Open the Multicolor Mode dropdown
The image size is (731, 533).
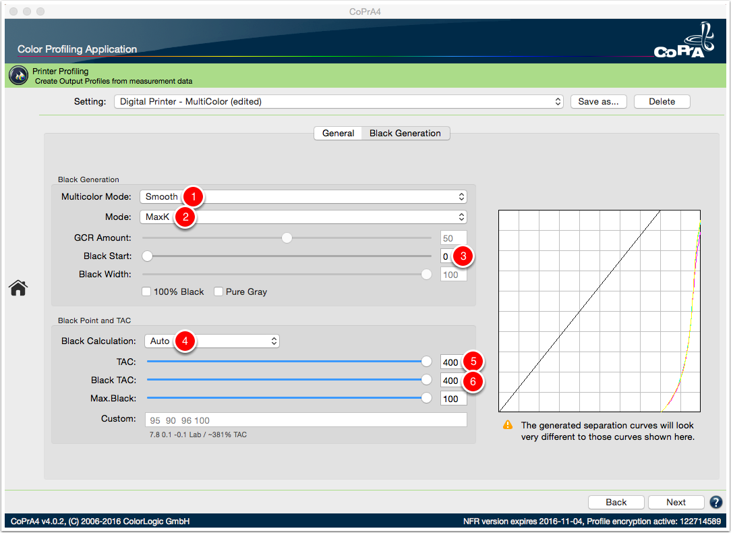[x=303, y=197]
